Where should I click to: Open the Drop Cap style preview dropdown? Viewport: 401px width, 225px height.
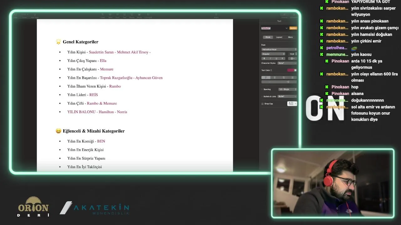(x=292, y=104)
